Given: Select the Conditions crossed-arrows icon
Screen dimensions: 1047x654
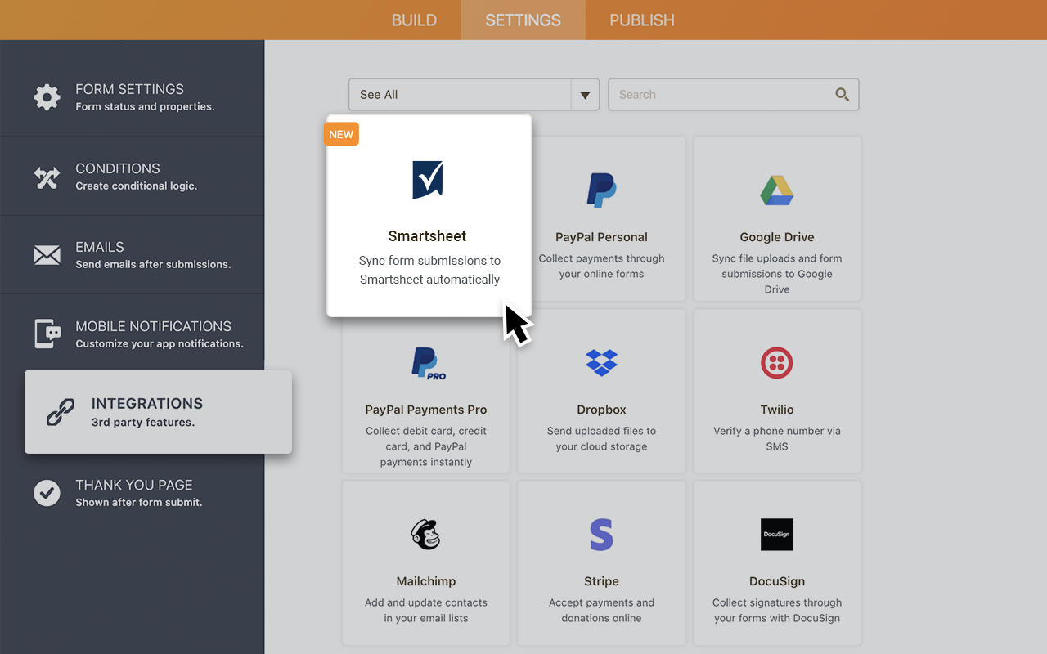Looking at the screenshot, I should point(47,175).
